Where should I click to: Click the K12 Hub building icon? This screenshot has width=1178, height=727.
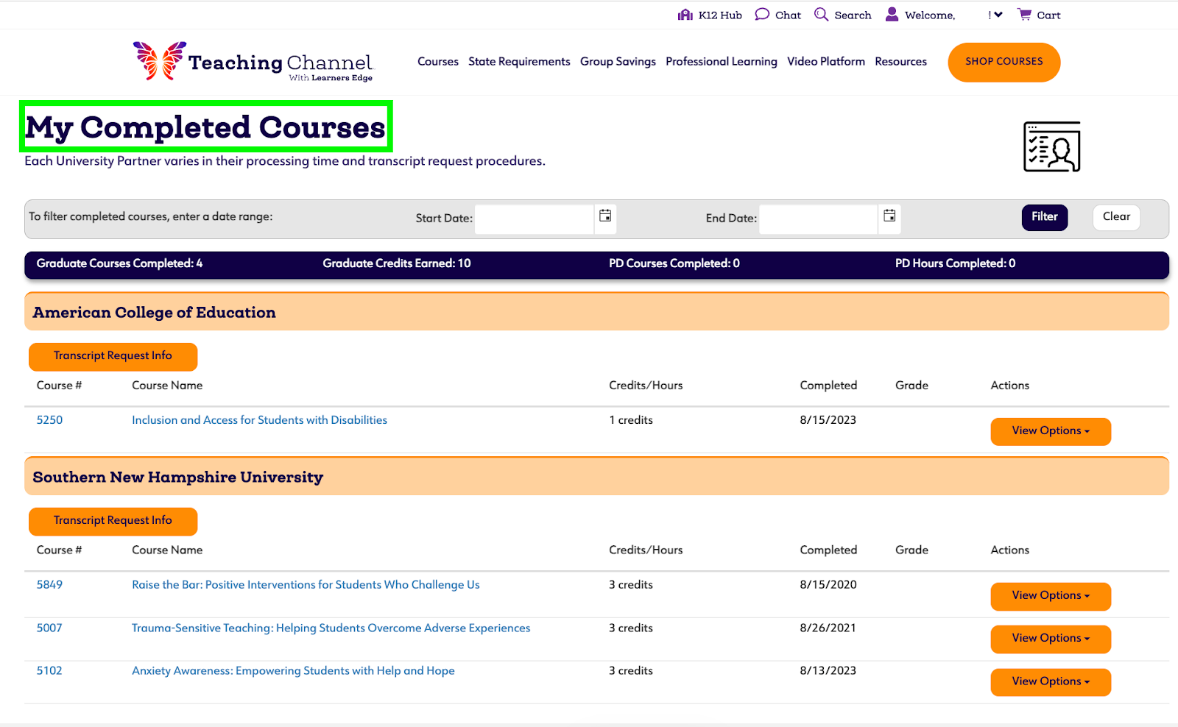[x=685, y=15]
